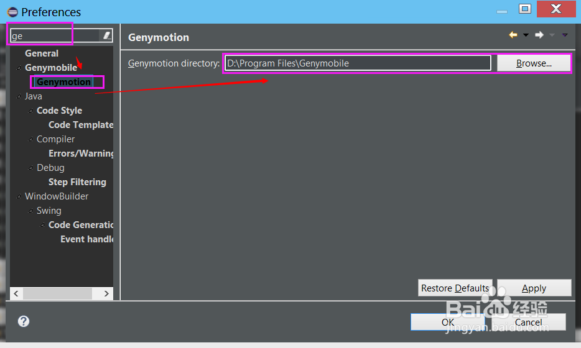
Task: Collapse the Debug node
Action: coord(30,168)
